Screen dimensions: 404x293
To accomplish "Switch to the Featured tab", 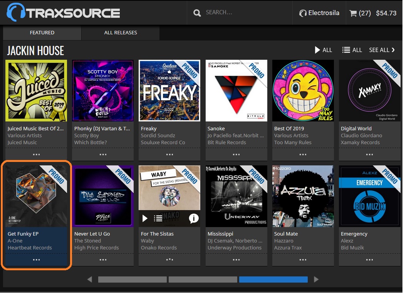I will (42, 32).
